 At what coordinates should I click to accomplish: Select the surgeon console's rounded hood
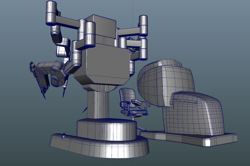click(x=166, y=83)
